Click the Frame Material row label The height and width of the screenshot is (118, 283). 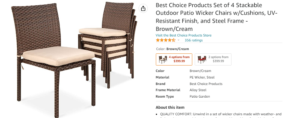pos(168,90)
